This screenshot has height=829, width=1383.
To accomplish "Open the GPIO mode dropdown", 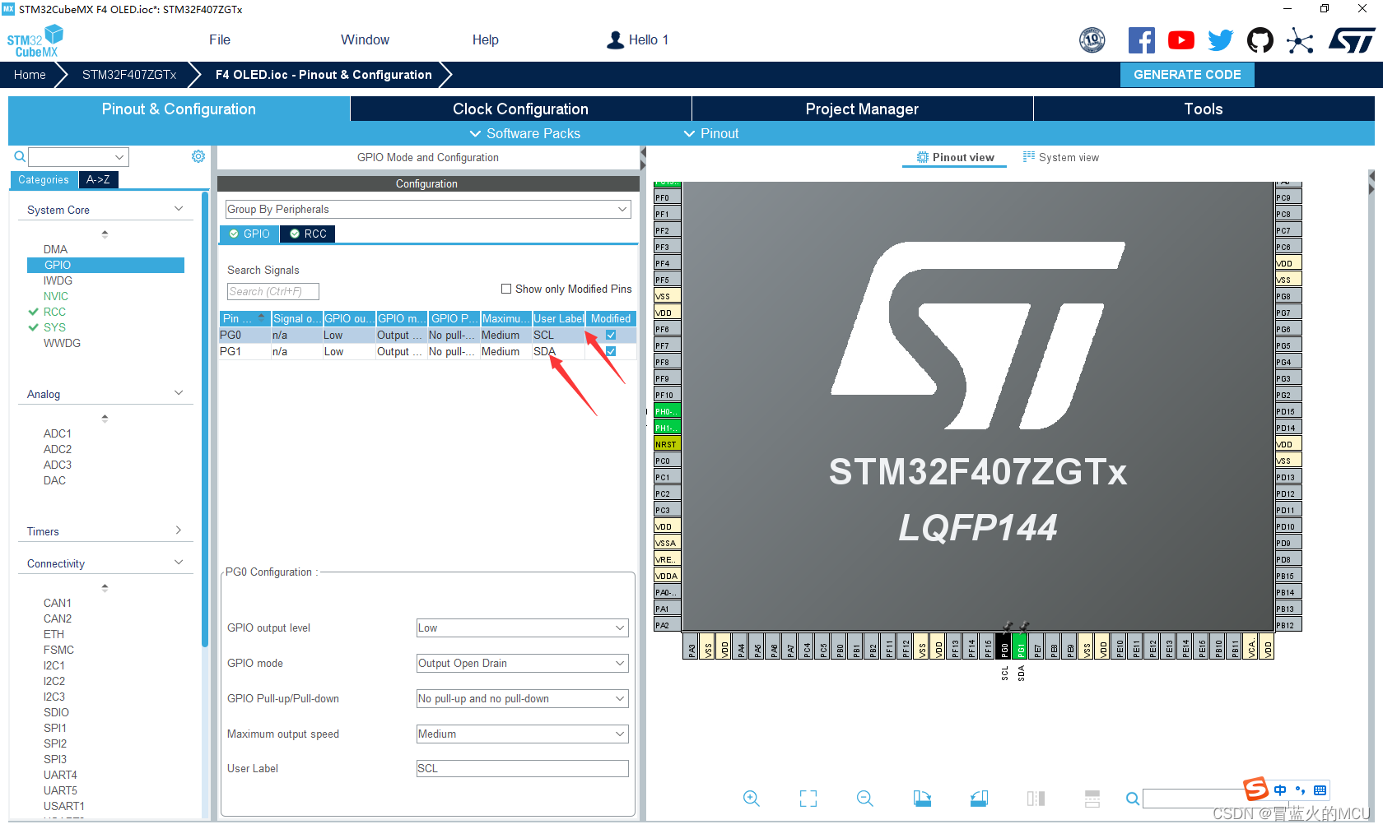I will [x=522, y=663].
